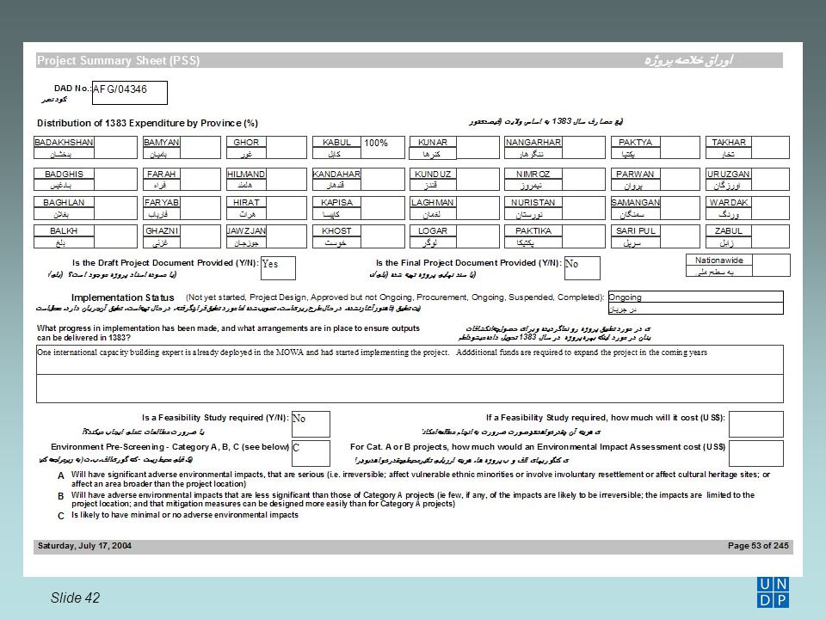Click the NANGARHAR province label

click(533, 142)
